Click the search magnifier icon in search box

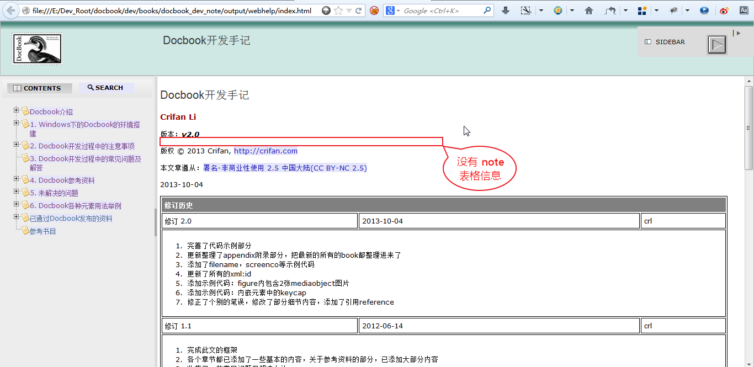(x=487, y=10)
